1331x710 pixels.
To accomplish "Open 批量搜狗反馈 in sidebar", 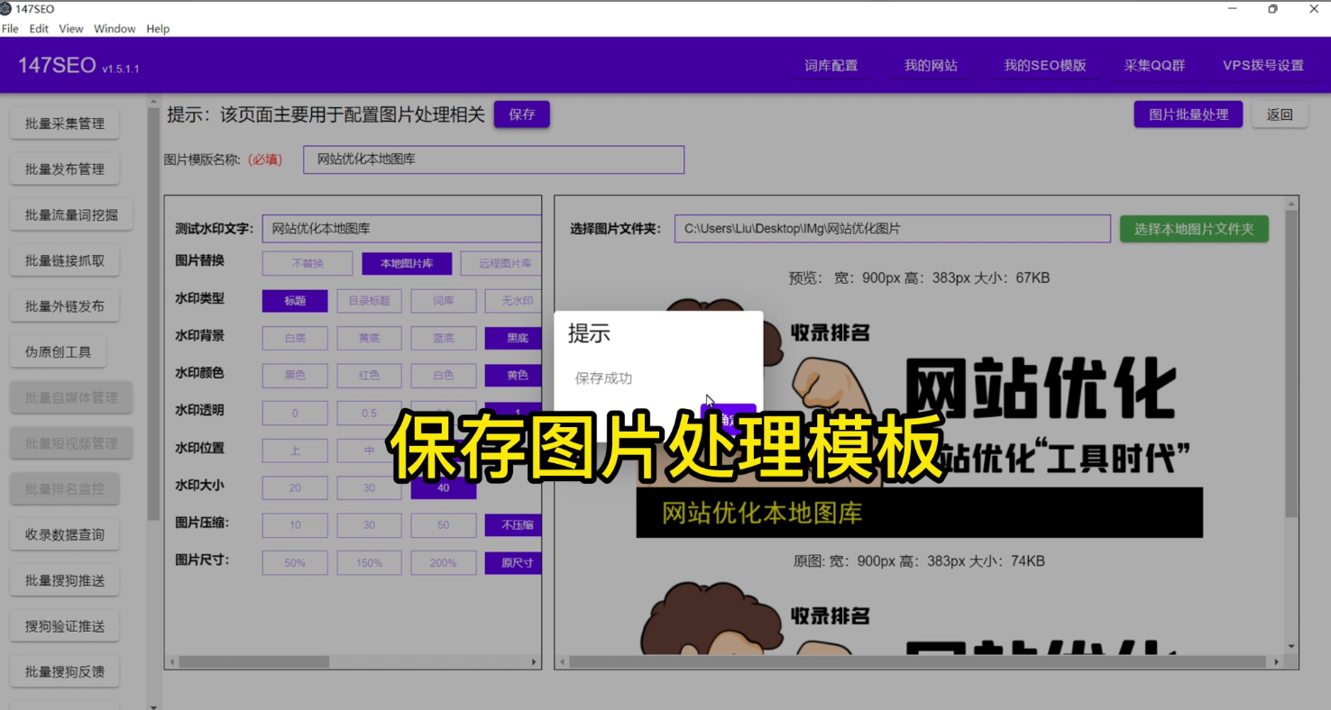I will click(x=65, y=671).
